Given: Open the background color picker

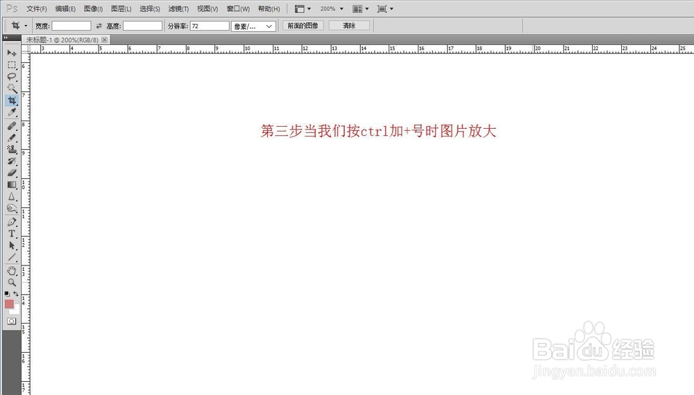Looking at the screenshot, I should pyautogui.click(x=17, y=311).
